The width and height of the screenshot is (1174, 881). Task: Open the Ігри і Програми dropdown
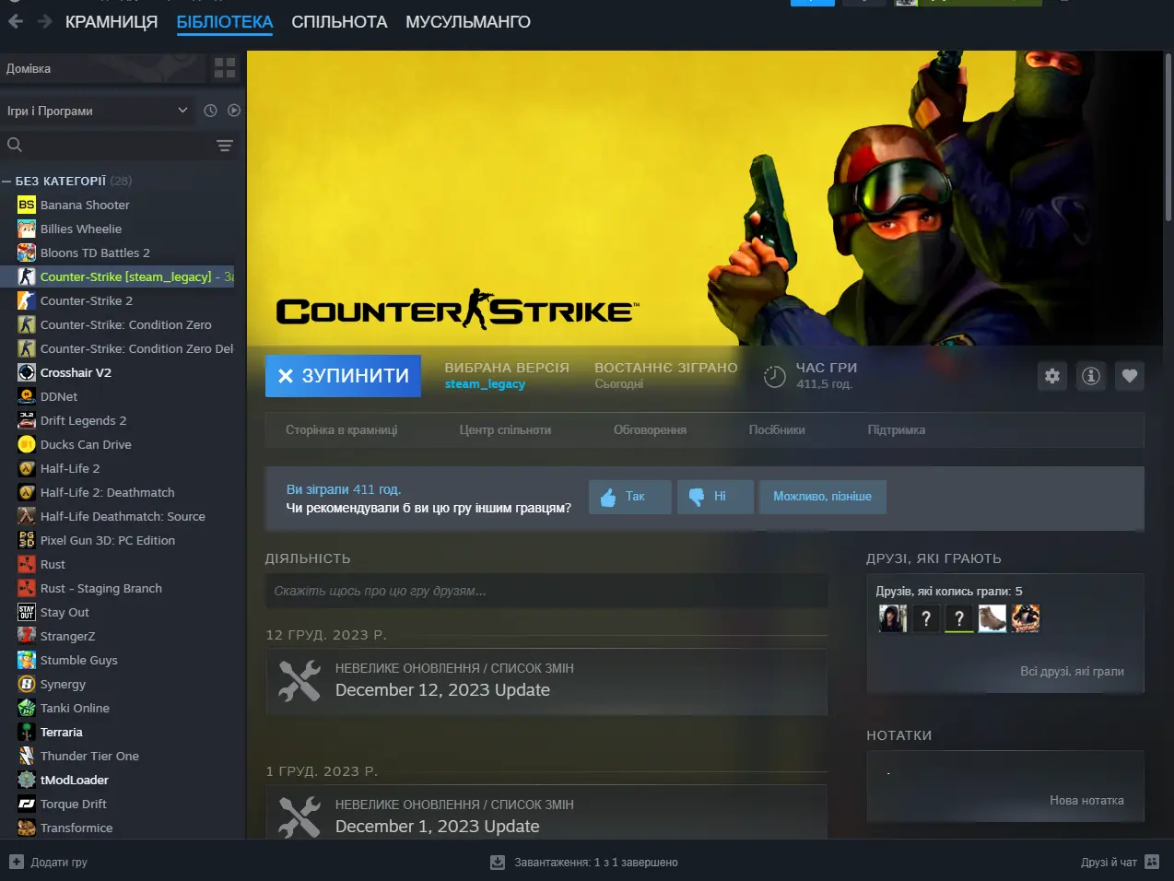[x=98, y=111]
